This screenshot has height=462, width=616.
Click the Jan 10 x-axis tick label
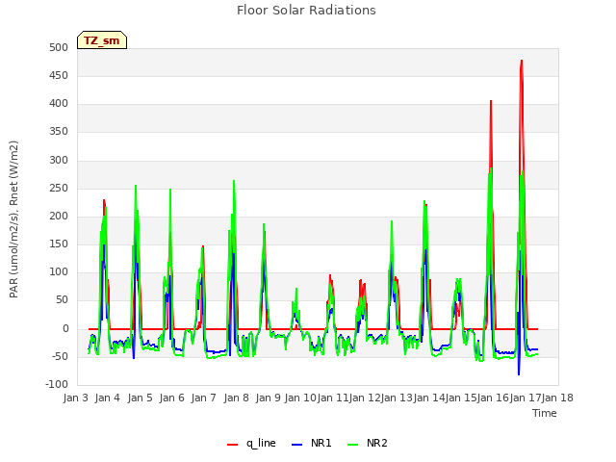pyautogui.click(x=300, y=398)
